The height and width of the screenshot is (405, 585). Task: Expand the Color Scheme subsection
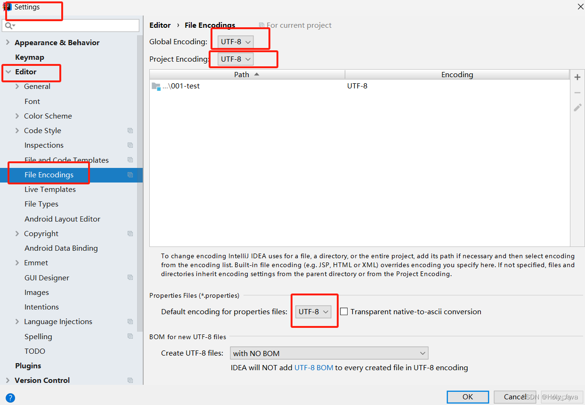click(x=17, y=116)
